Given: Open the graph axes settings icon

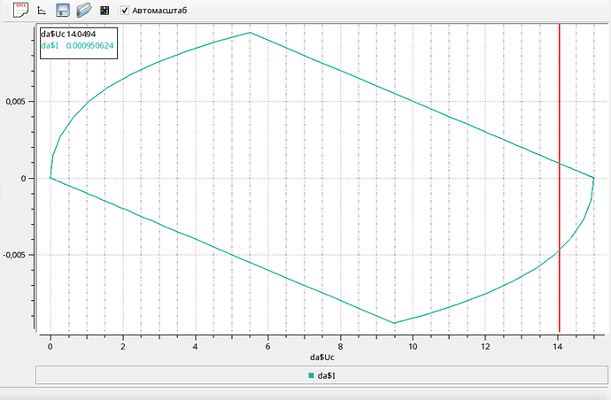Looking at the screenshot, I should pyautogui.click(x=42, y=10).
